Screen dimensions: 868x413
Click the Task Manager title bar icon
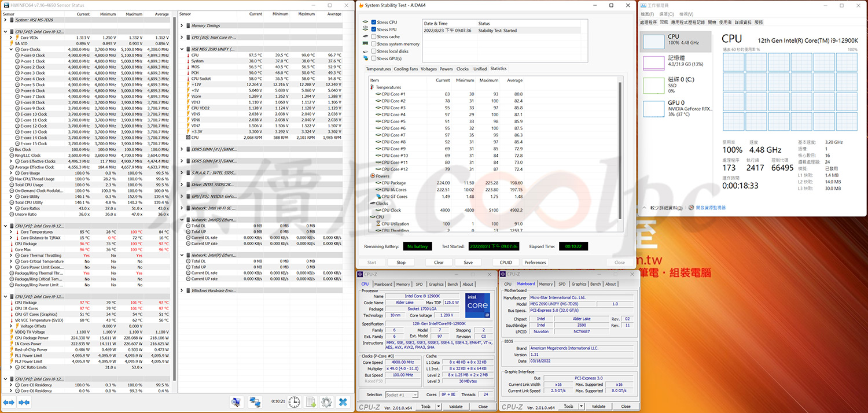(x=644, y=5)
